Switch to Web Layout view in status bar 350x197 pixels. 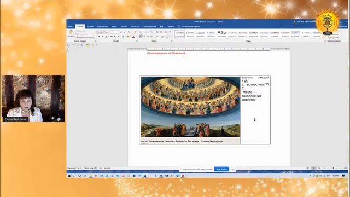[319, 168]
